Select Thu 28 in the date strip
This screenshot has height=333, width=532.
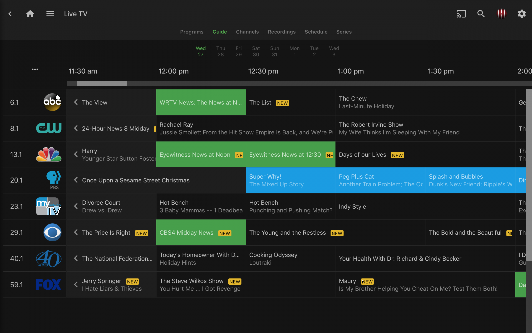221,51
